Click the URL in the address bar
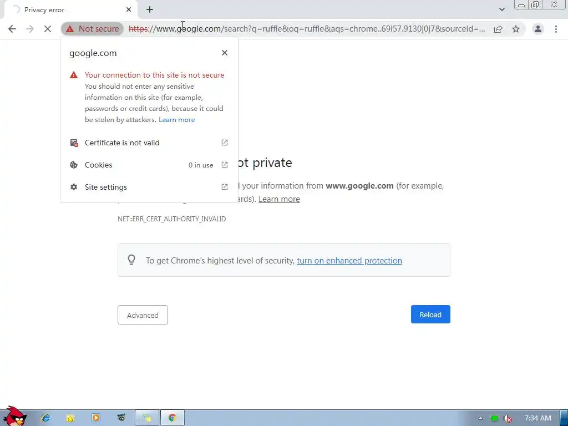Viewport: 568px width, 426px height. pyautogui.click(x=306, y=29)
